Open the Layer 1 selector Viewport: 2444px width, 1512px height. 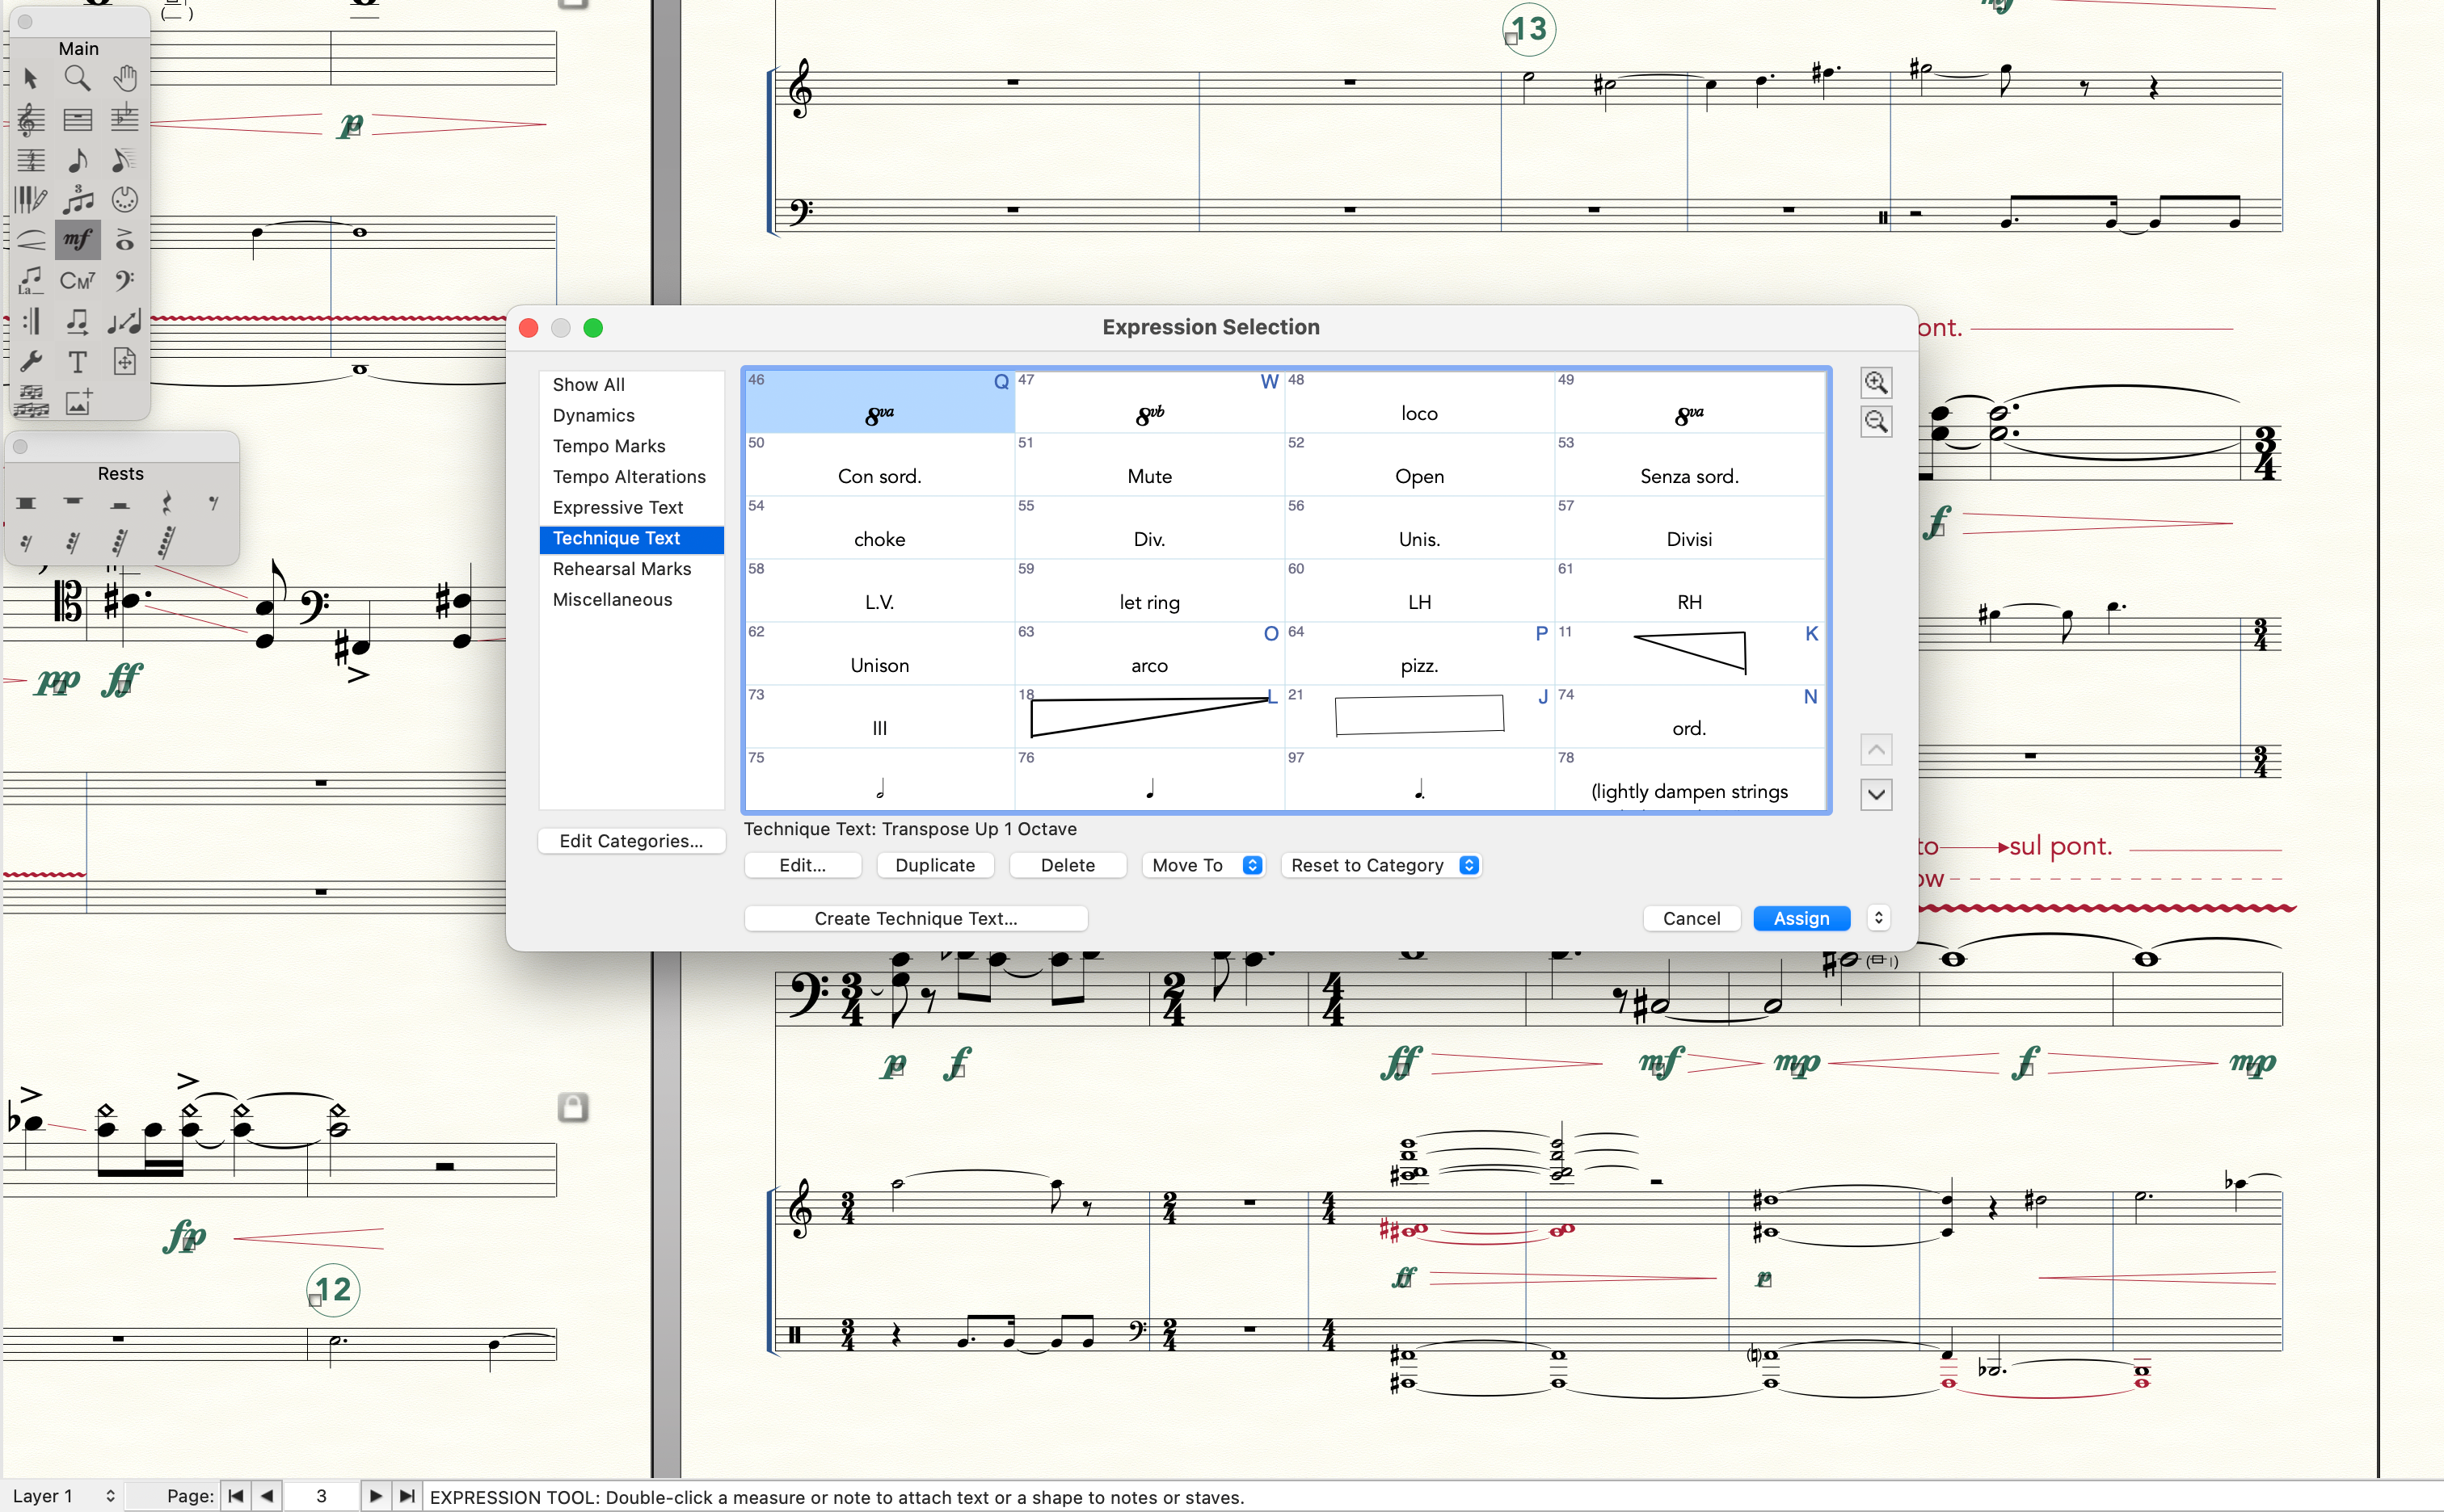pos(64,1496)
